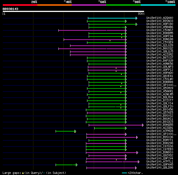
Task: Click the UniRef100_B9SX36 label
Action: pos(160,137)
